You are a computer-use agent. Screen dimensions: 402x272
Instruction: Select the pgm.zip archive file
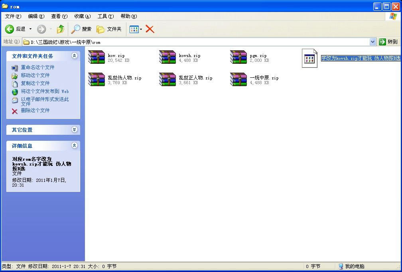pos(238,57)
